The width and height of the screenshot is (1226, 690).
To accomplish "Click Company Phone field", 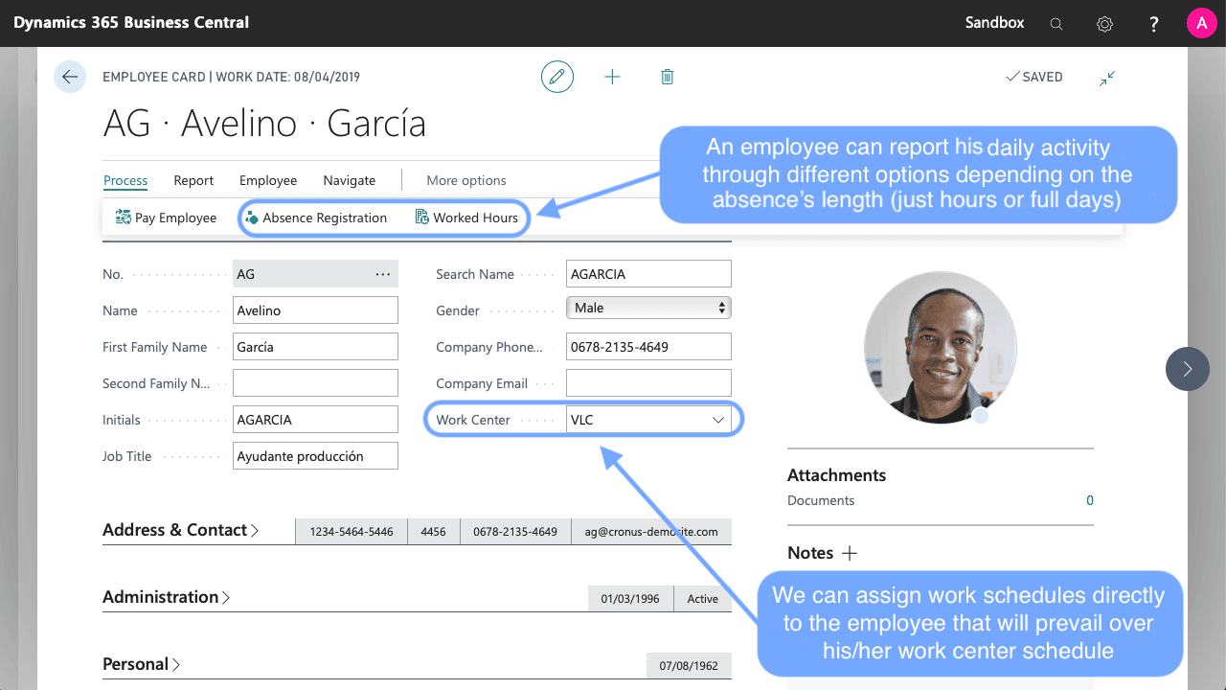I will coord(648,347).
